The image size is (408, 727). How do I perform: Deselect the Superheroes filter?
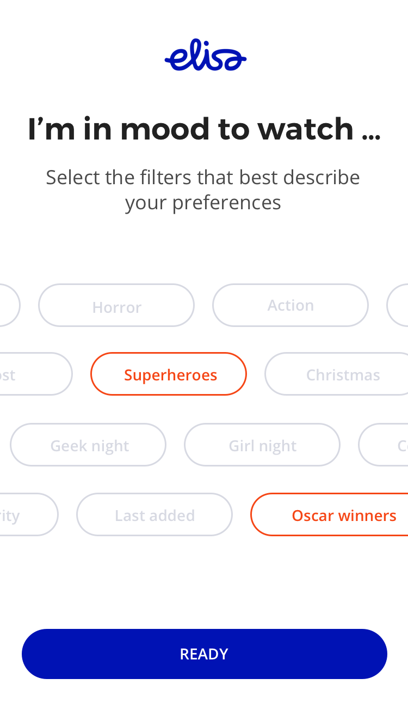tap(169, 374)
